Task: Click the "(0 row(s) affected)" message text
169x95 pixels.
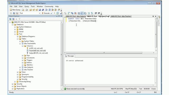Action: click(x=74, y=61)
